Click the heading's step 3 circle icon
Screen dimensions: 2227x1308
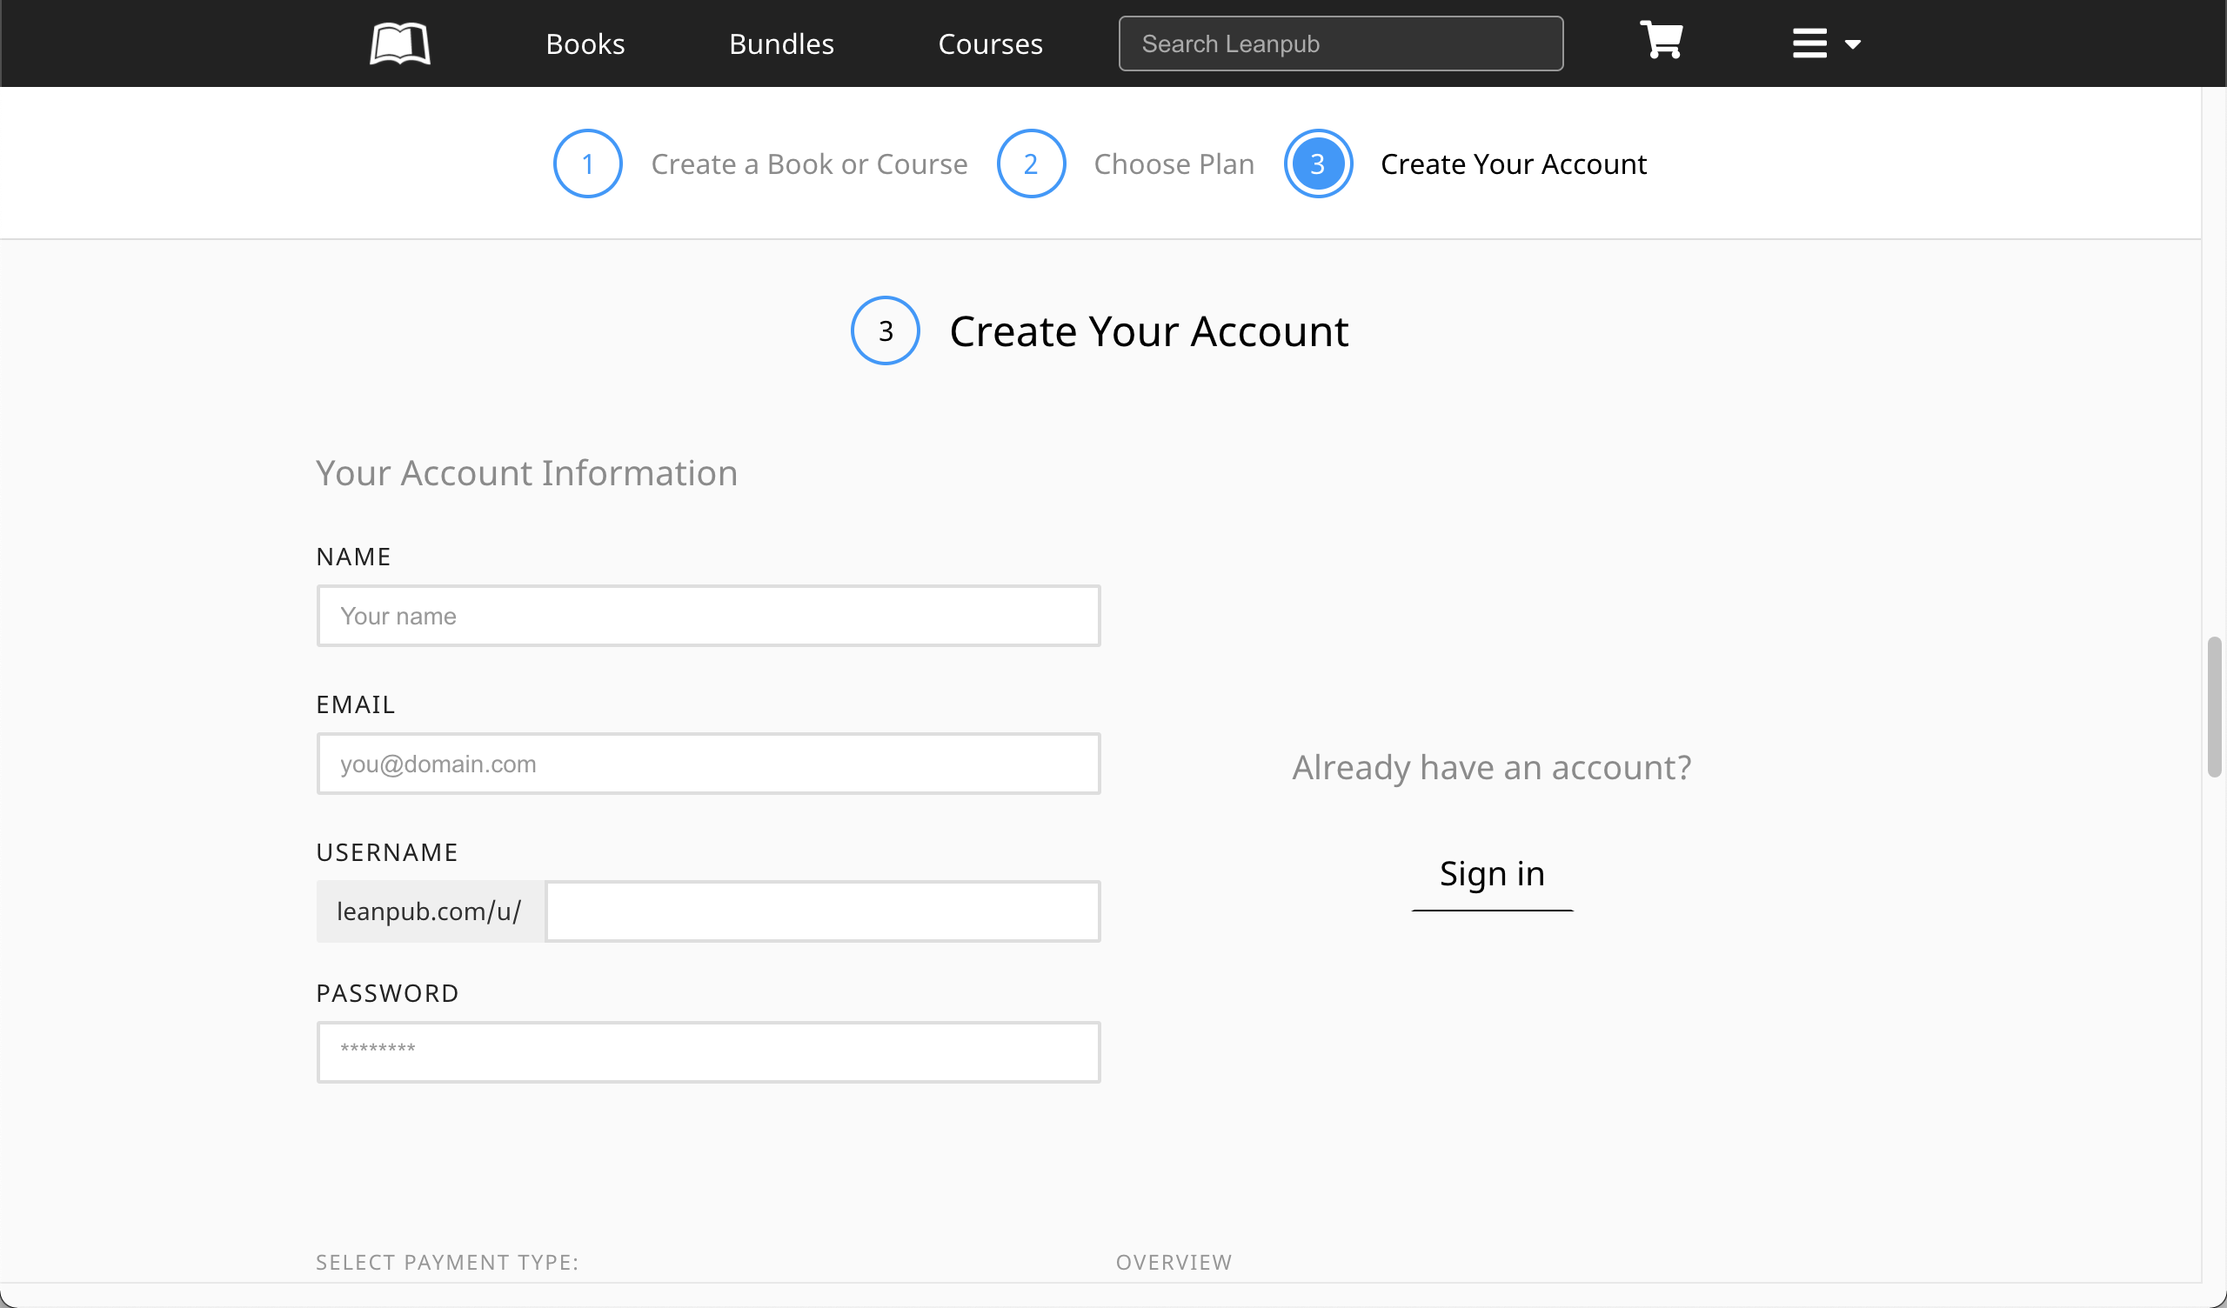click(x=885, y=330)
